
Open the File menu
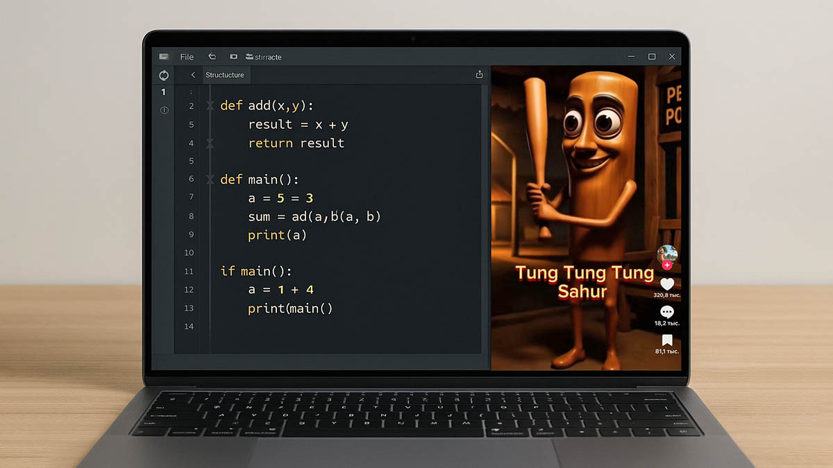187,57
